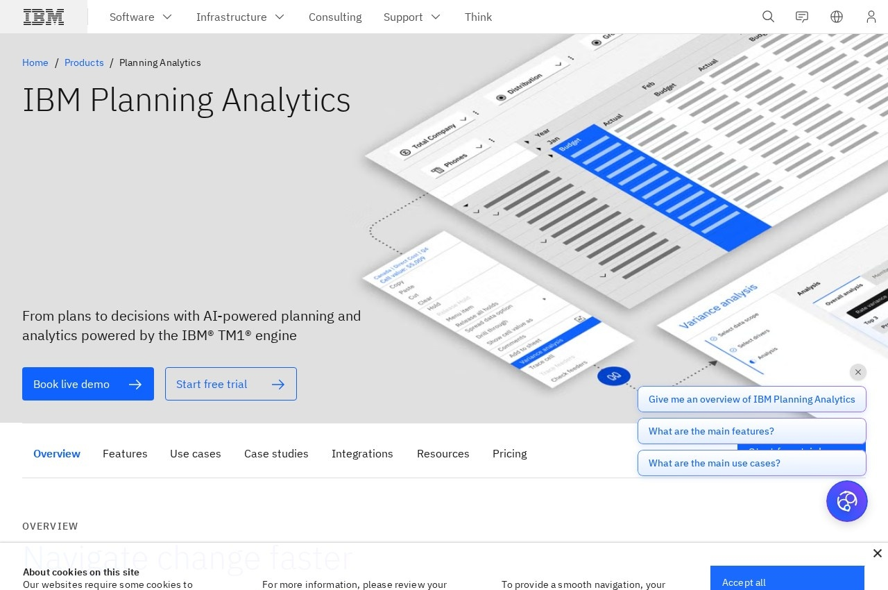The height and width of the screenshot is (590, 888).
Task: Open the user profile icon
Action: coord(871,17)
